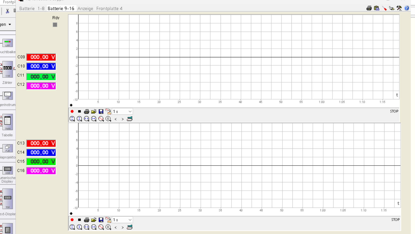415x234 pixels.
Task: Open the 1 s interval dropdown in upper chart
Action: pyautogui.click(x=123, y=112)
